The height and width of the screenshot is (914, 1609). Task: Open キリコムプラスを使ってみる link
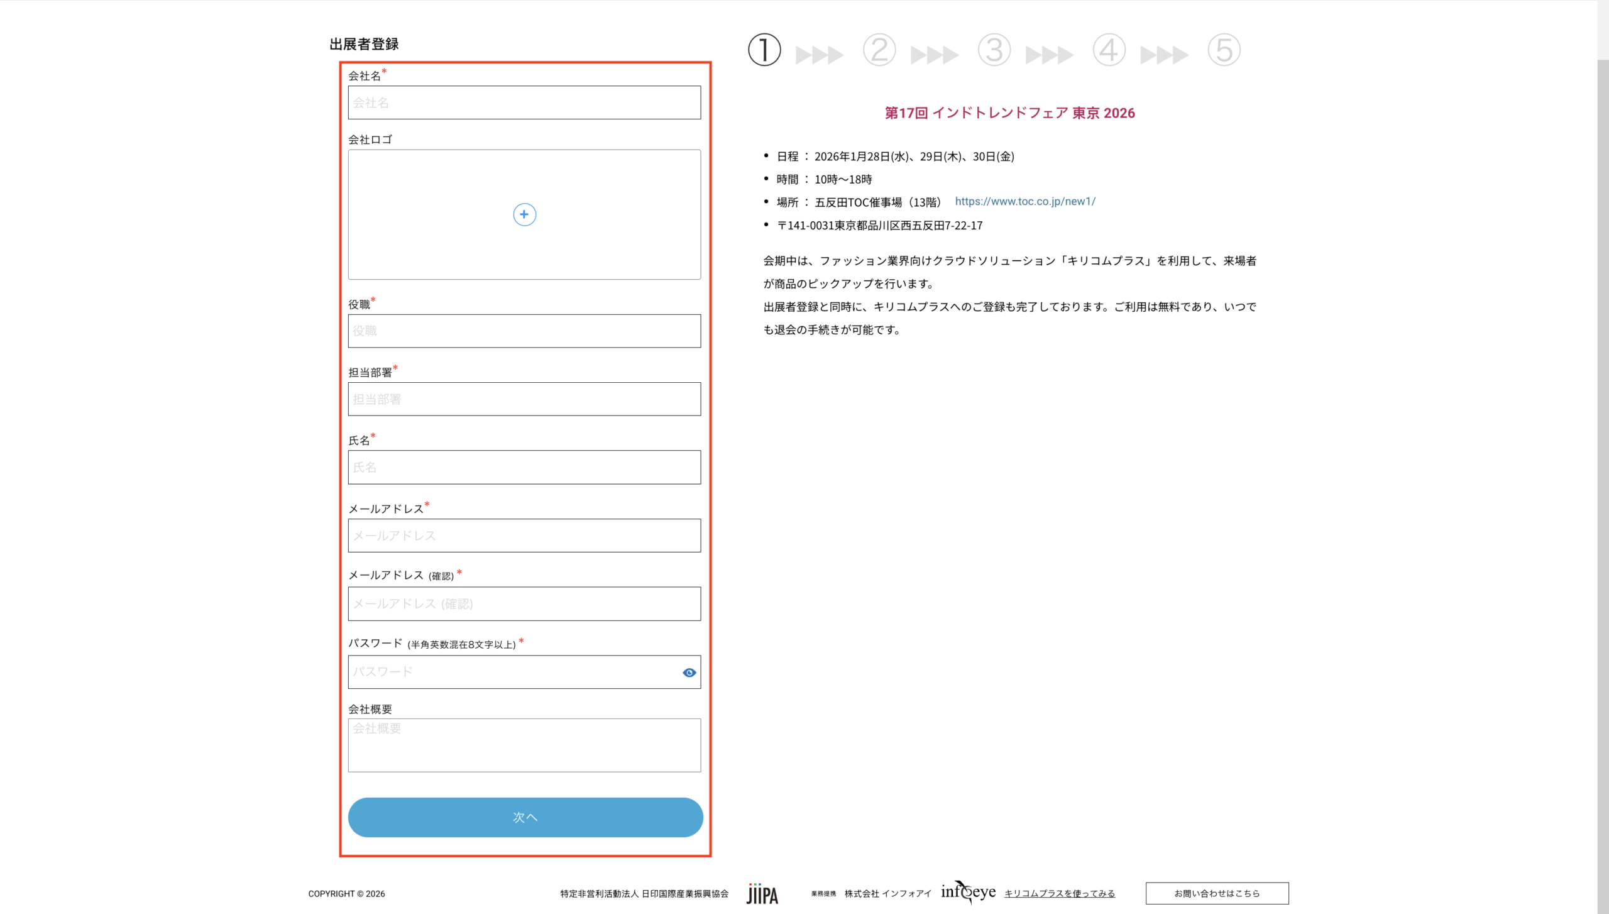pyautogui.click(x=1059, y=893)
